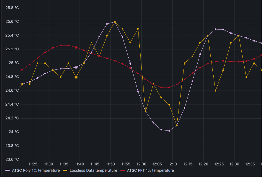Click the 11:40 time axis label
Screen dimensions: 262x177
click(79, 164)
